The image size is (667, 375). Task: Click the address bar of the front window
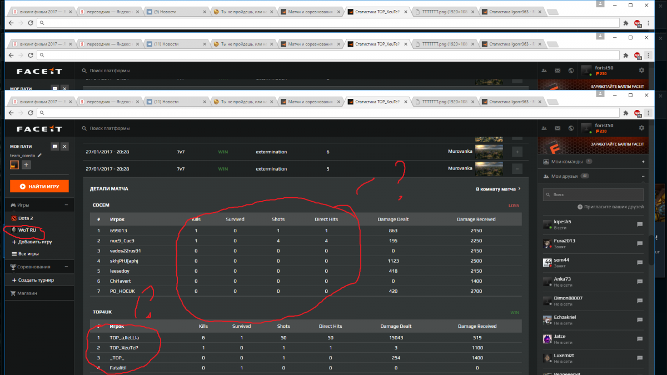(x=328, y=113)
